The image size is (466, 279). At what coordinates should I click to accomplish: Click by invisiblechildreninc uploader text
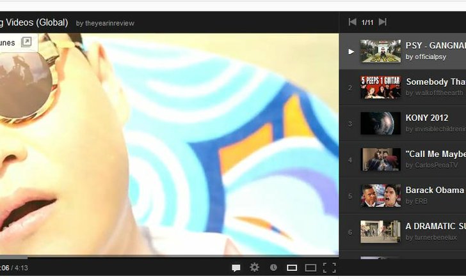pyautogui.click(x=436, y=129)
